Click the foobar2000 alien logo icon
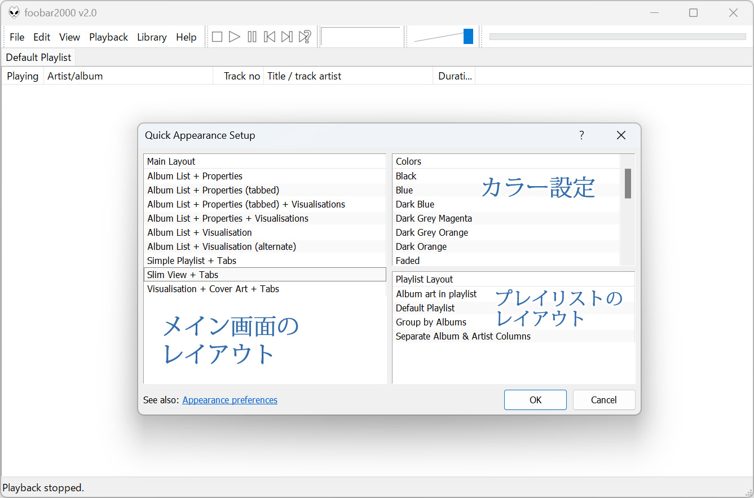 (x=14, y=12)
